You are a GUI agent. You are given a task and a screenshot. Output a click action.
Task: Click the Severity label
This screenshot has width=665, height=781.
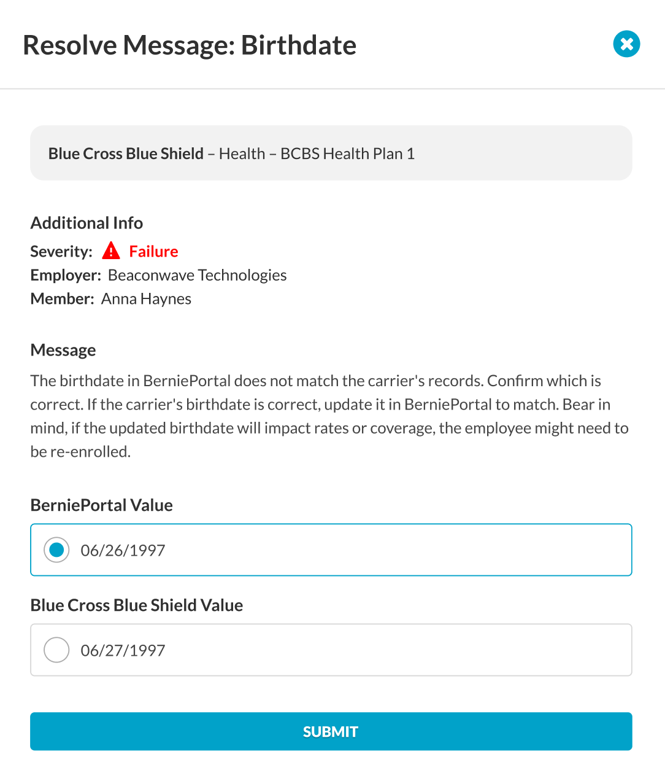(61, 251)
